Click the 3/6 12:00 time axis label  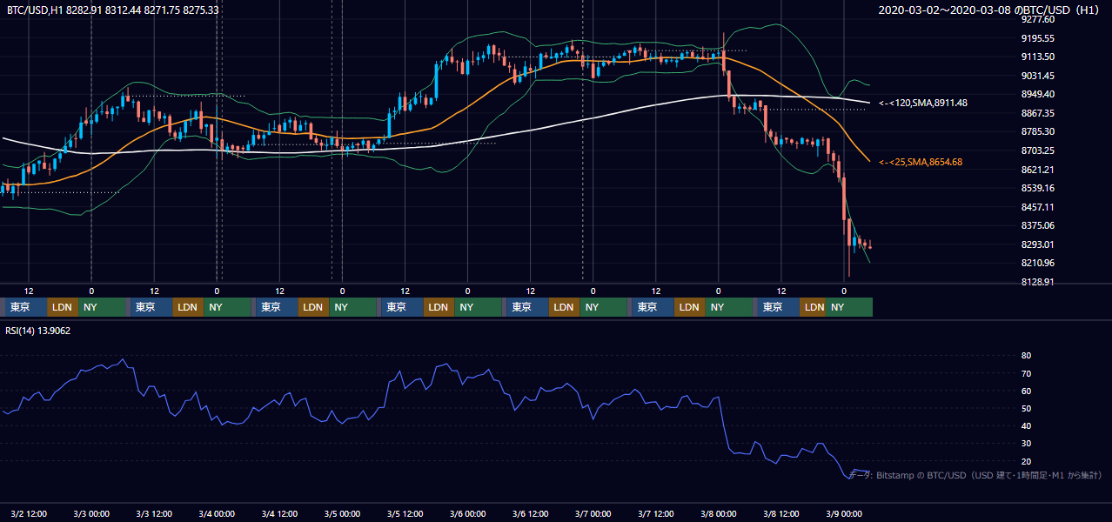530,513
